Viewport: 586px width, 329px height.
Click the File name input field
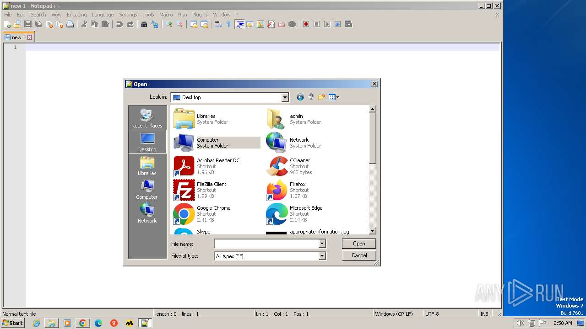[266, 244]
